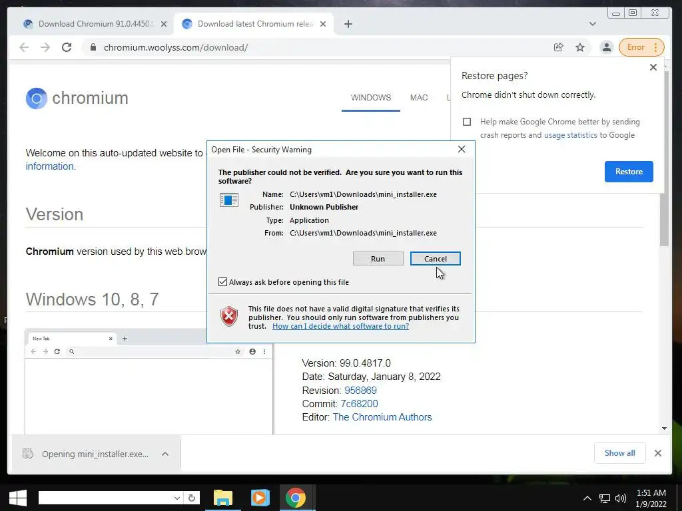Screen dimensions: 682x511
Task: Close the Download Chromium 91.0.4450 tab
Action: click(164, 24)
